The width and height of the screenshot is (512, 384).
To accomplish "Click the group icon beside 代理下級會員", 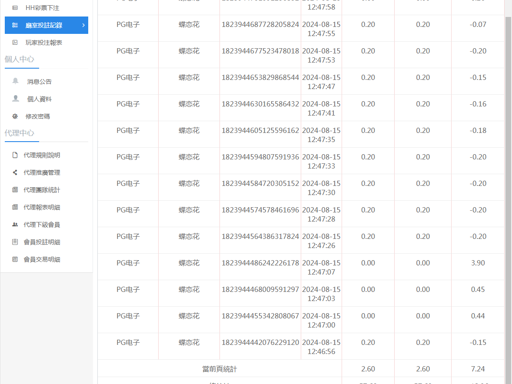I will [x=15, y=225].
